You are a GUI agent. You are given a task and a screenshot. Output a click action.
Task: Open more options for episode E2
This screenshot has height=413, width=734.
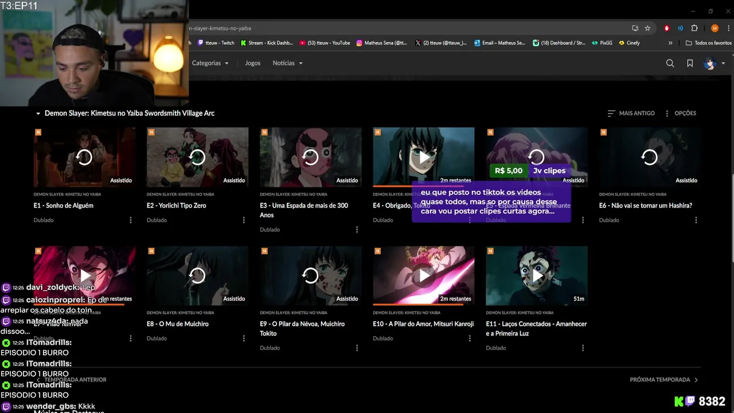[243, 220]
